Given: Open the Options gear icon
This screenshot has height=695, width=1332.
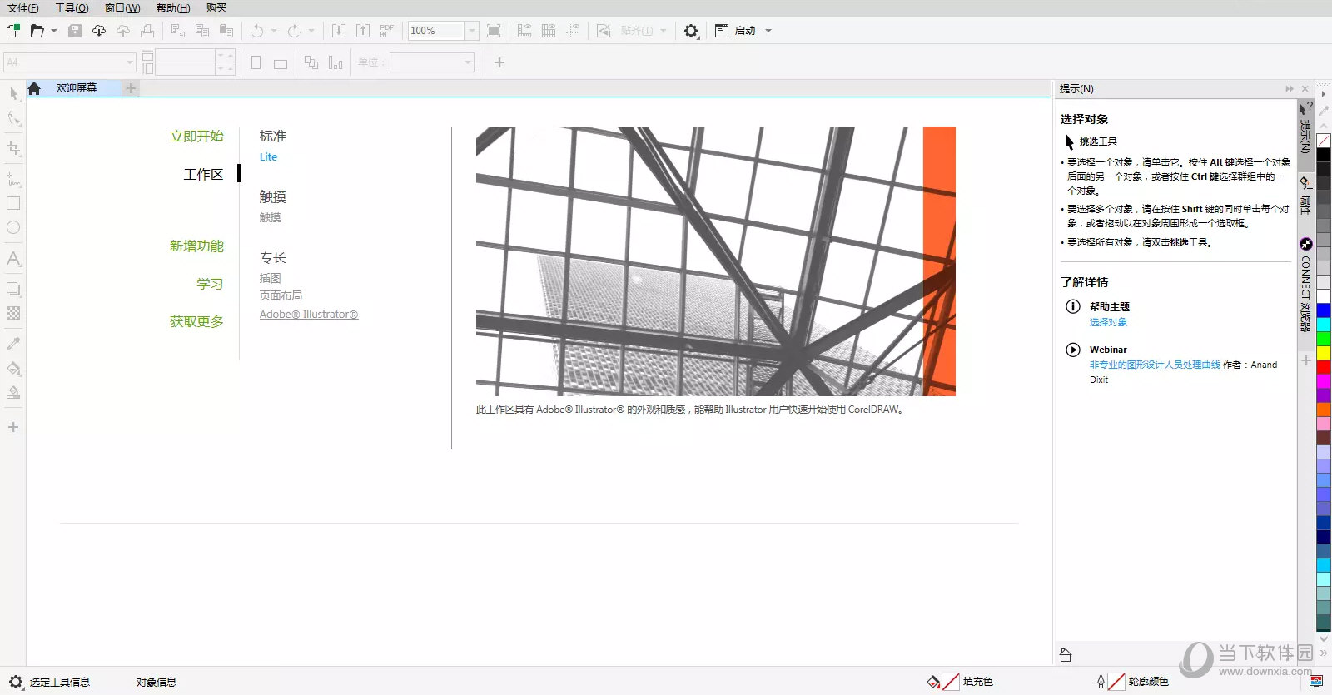Looking at the screenshot, I should pyautogui.click(x=691, y=31).
